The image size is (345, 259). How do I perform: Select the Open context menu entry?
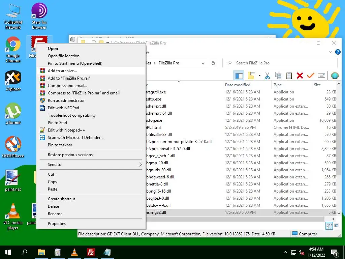(x=91, y=49)
